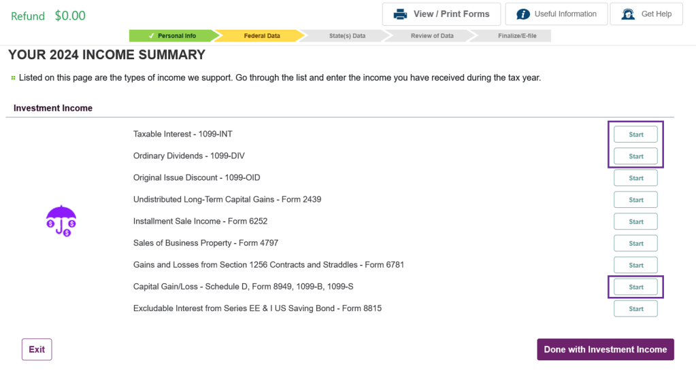Start Sales of Business Property Form 4797
Screen dimensions: 696x373
(x=635, y=243)
